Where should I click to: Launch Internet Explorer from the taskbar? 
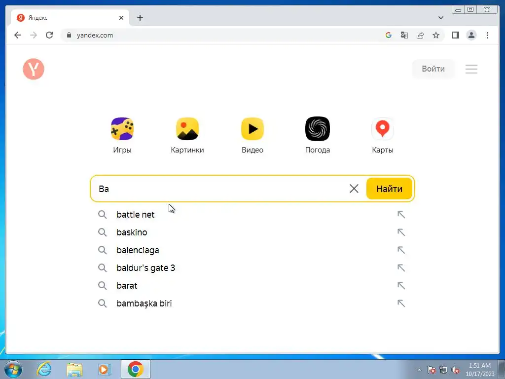(x=44, y=369)
